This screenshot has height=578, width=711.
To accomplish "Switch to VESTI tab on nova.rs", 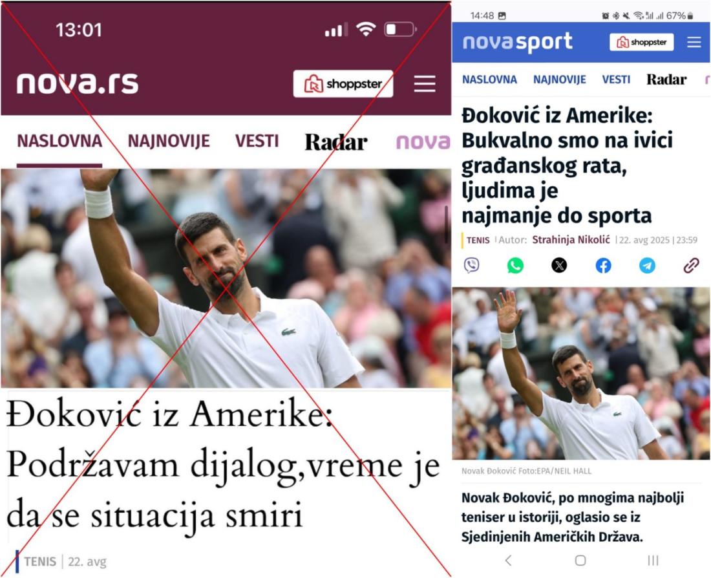I will (257, 141).
